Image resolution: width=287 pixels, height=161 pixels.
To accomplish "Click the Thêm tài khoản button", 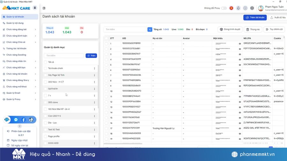I will point(255,17).
